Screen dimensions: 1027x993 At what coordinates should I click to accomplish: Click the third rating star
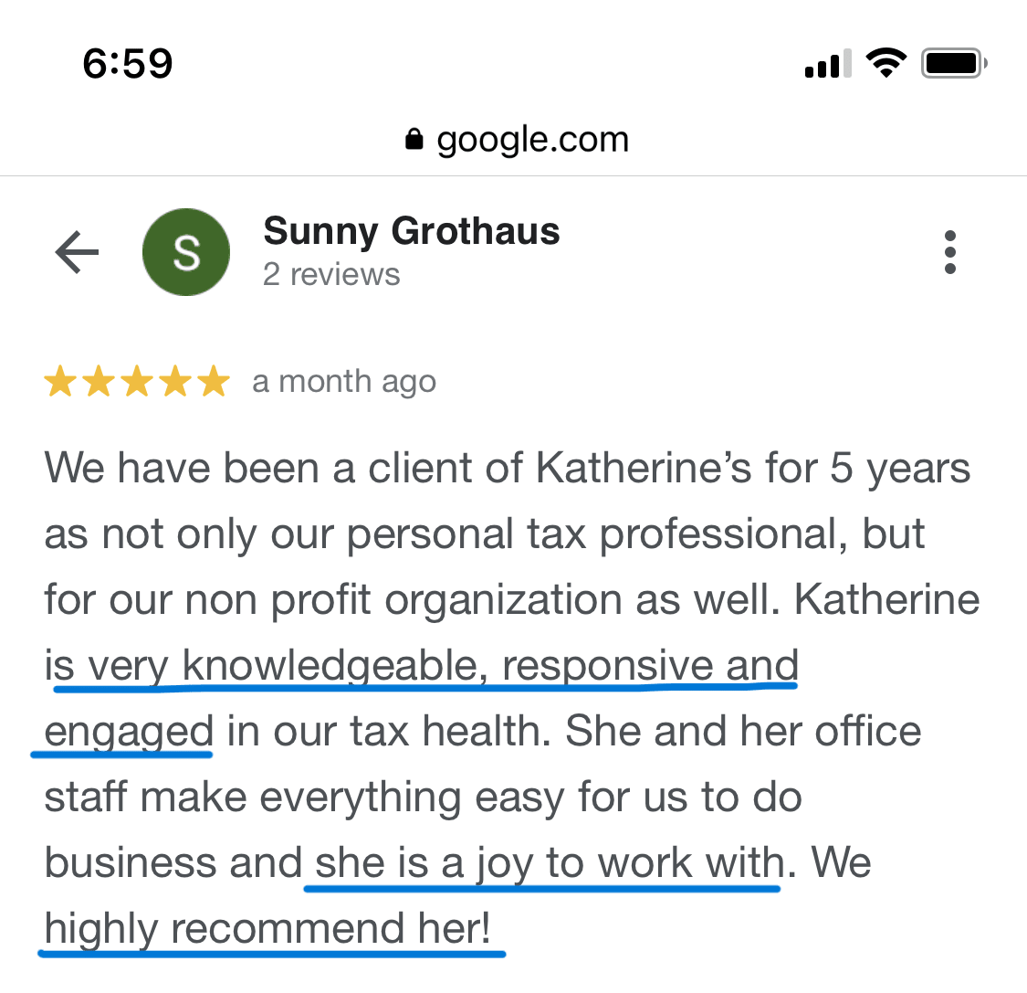click(137, 382)
